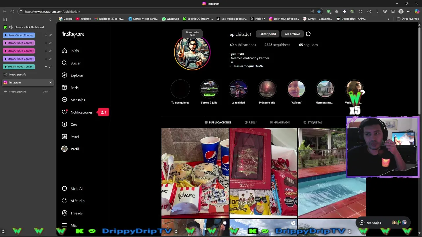Open the 65 seguidos list
Screen dimensions: 422x237
[308, 45]
